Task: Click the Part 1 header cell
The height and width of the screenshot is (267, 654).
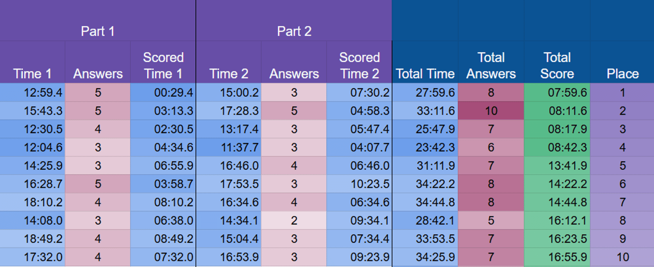Action: (x=98, y=31)
